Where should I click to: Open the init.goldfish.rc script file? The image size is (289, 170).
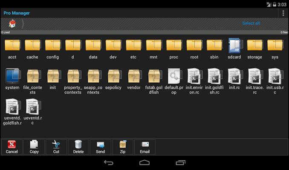214,82
